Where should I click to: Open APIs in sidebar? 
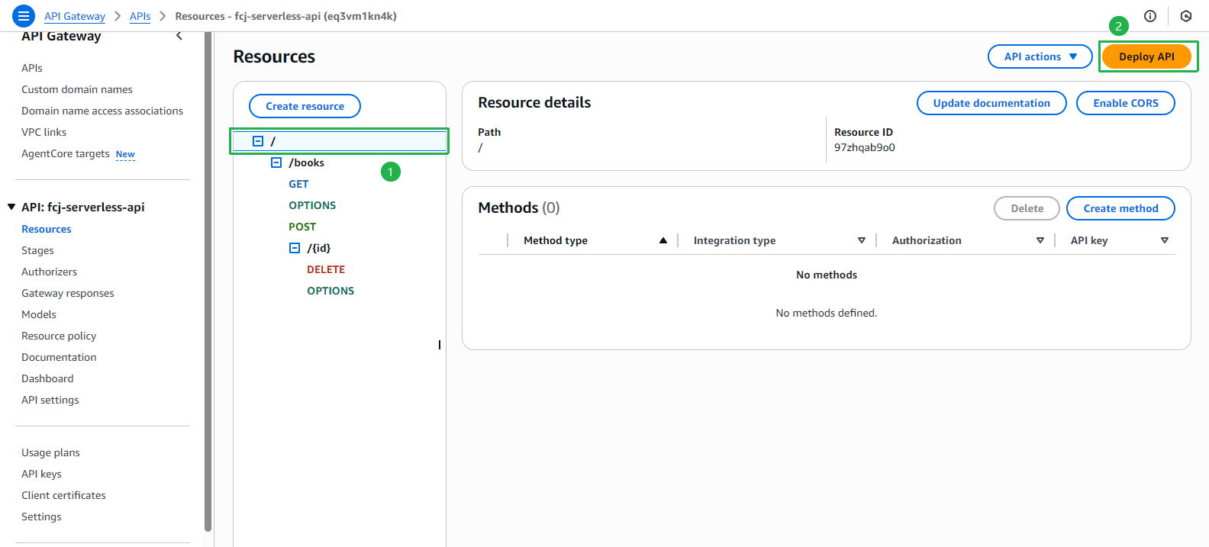pos(32,68)
